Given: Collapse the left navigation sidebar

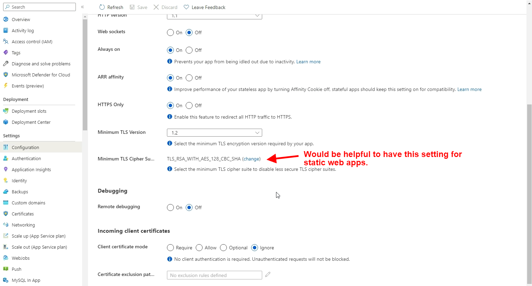Looking at the screenshot, I should [x=82, y=7].
